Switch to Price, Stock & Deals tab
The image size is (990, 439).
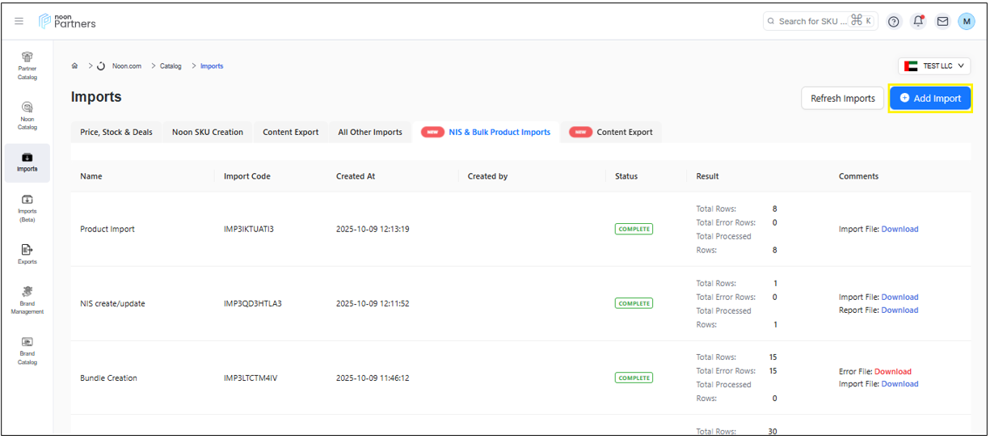point(116,133)
